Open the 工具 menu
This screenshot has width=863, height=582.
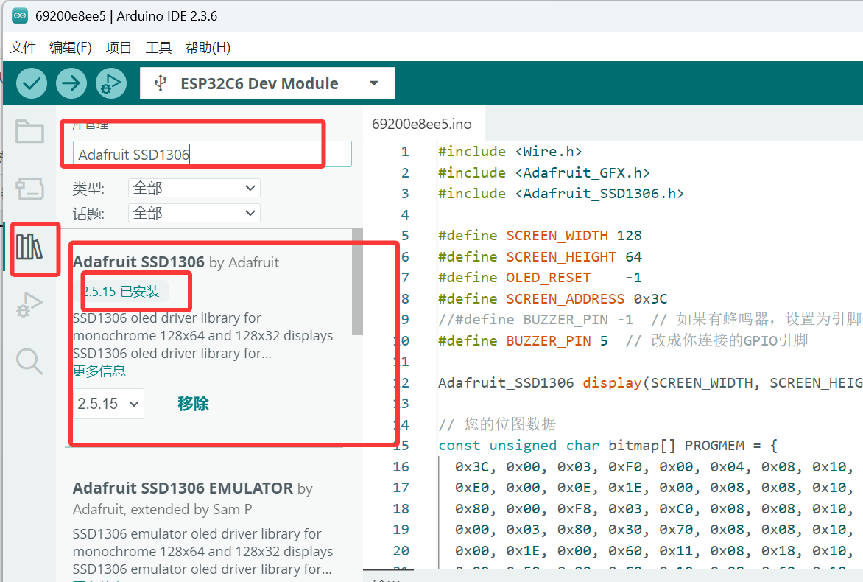158,48
